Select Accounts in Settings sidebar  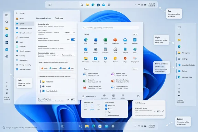pos(24,46)
